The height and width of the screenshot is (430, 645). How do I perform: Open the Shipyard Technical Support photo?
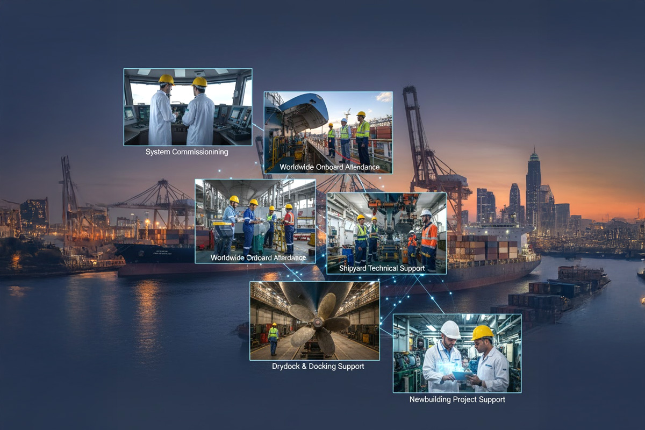click(x=386, y=228)
